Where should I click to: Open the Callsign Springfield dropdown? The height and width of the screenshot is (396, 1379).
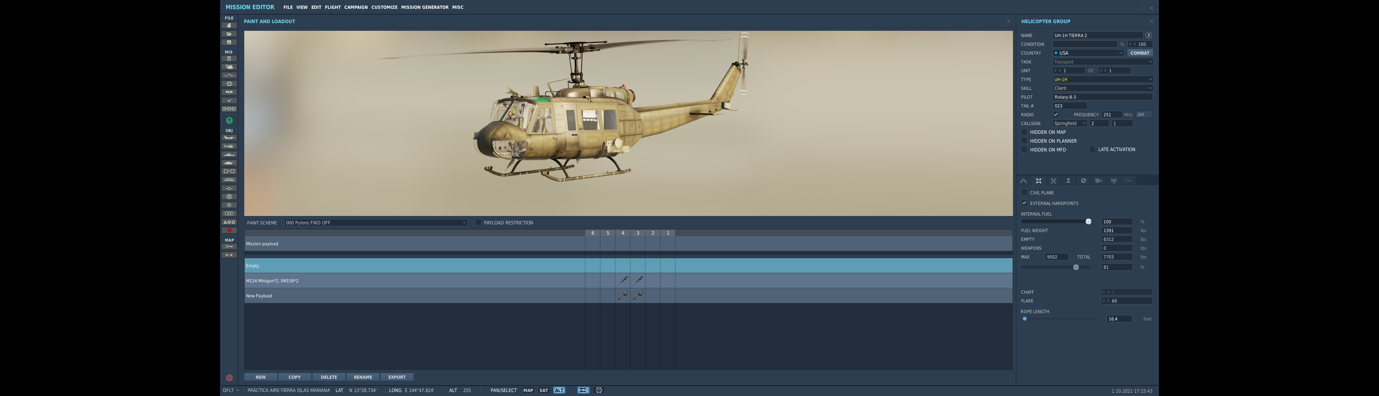tap(1070, 124)
